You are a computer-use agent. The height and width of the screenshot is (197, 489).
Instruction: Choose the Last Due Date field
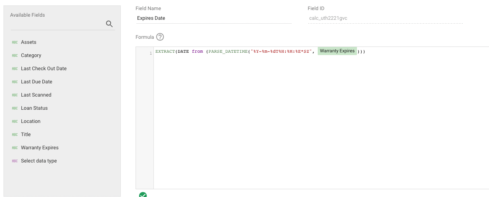[x=37, y=82]
